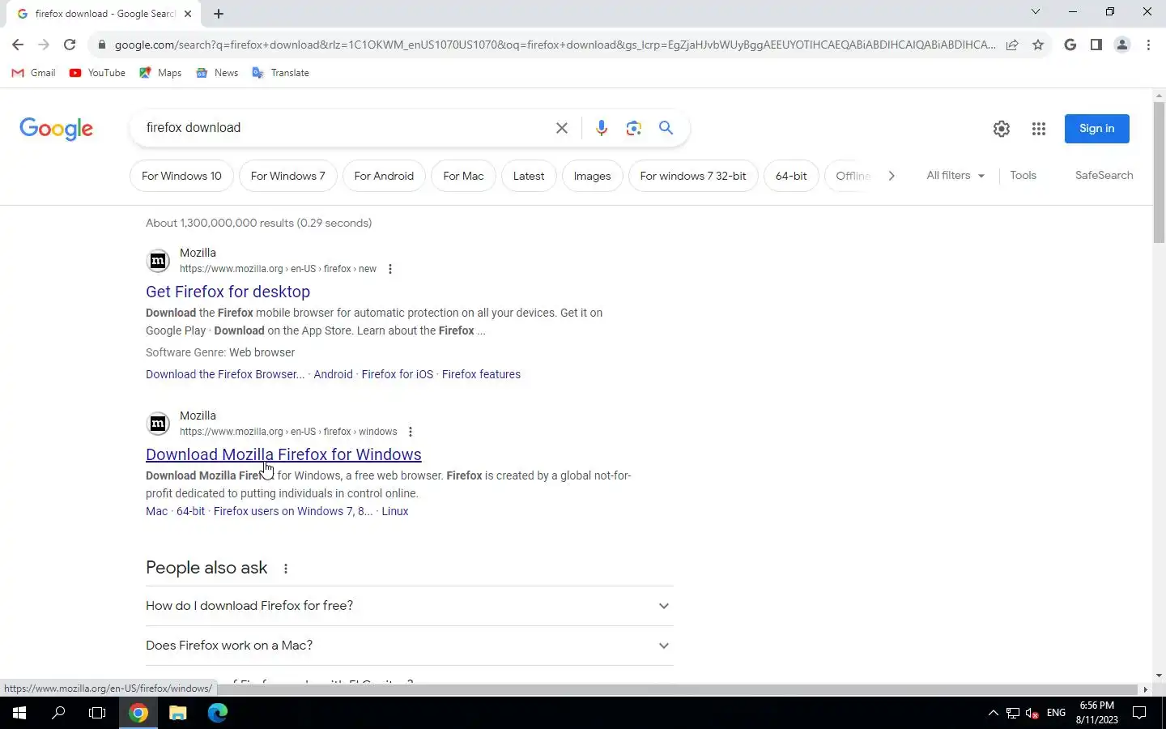Open the Tools option
This screenshot has width=1166, height=729.
(x=1023, y=175)
